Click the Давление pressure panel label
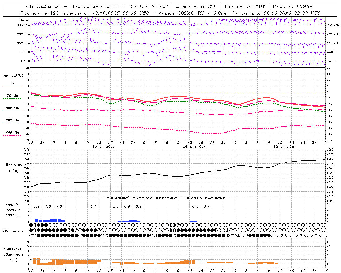The height and width of the screenshot is (273, 341). pos(14,165)
